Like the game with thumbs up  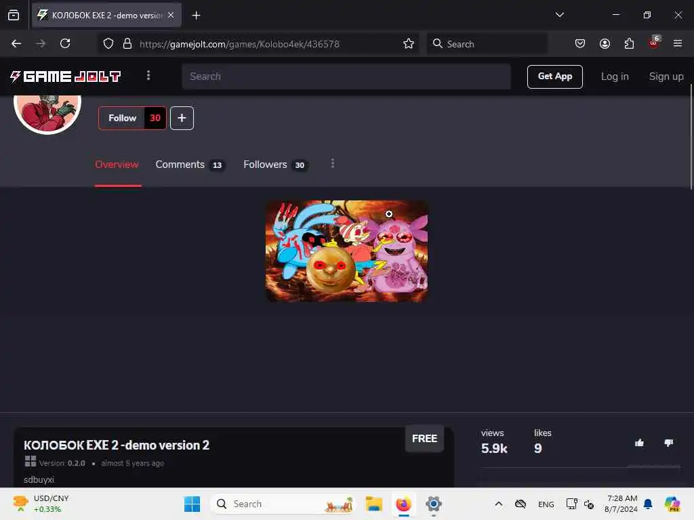coord(639,443)
